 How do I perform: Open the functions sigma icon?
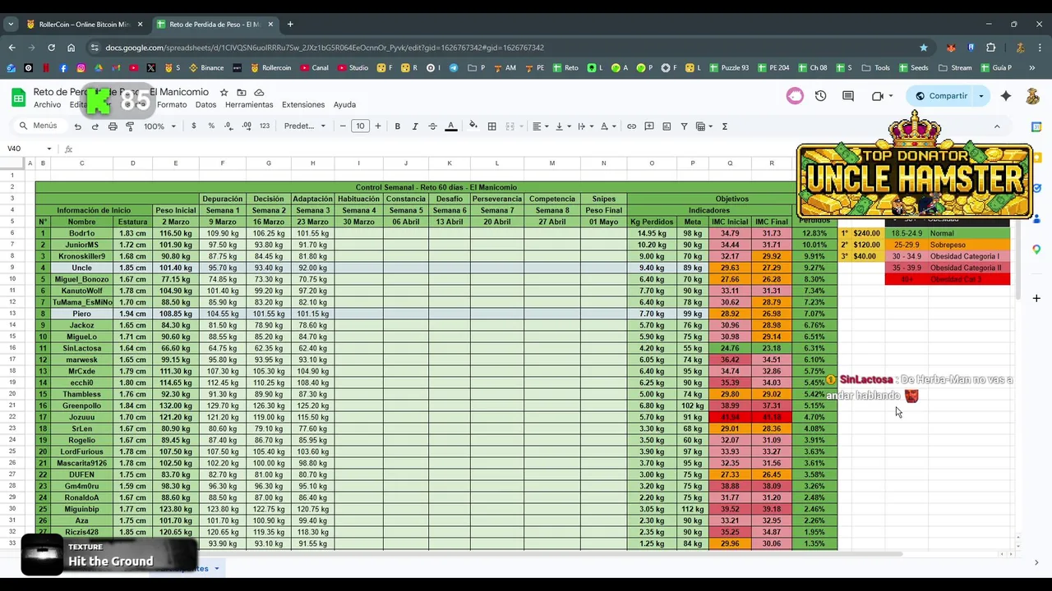(724, 126)
